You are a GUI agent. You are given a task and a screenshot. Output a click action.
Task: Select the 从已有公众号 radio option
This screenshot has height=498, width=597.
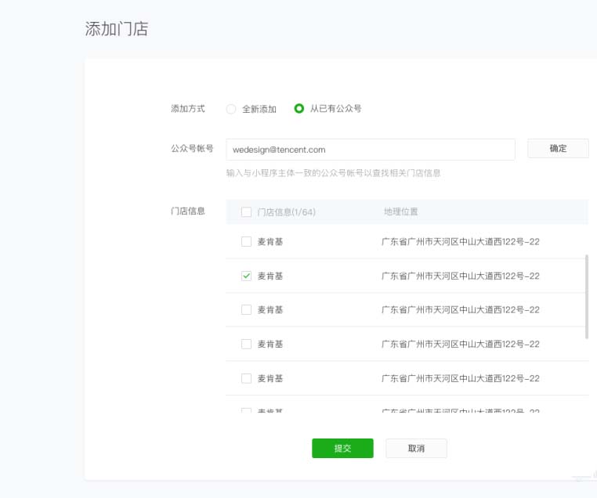[299, 108]
